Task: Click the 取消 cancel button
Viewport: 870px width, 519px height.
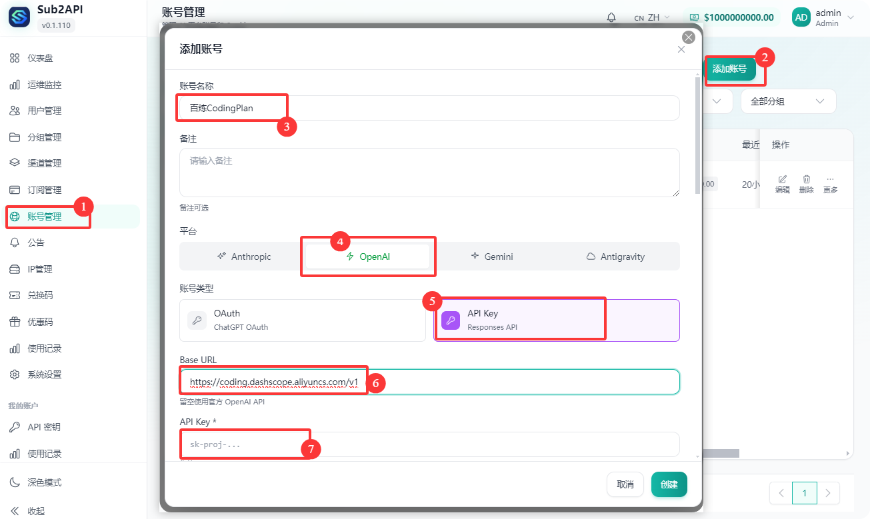Action: (x=625, y=484)
